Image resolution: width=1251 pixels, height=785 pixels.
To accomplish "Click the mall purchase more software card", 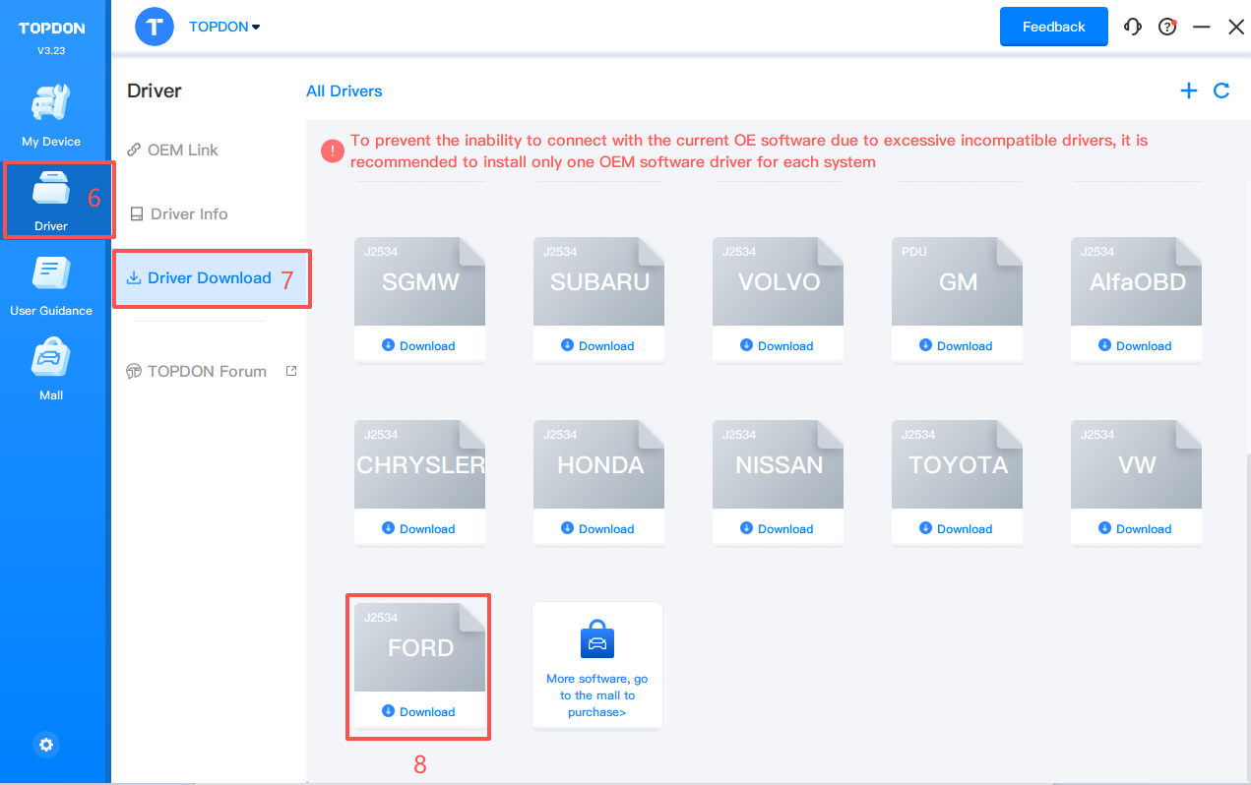I will 597,666.
